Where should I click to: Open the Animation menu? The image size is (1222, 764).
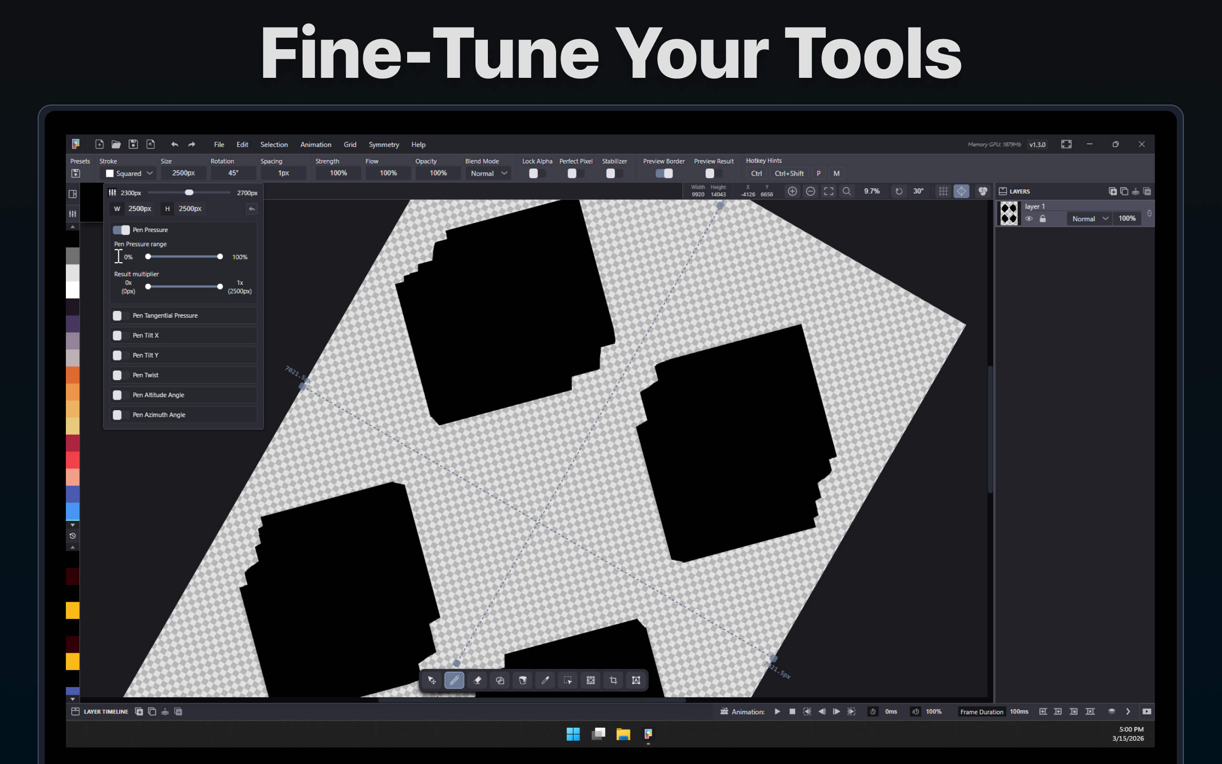[316, 145]
